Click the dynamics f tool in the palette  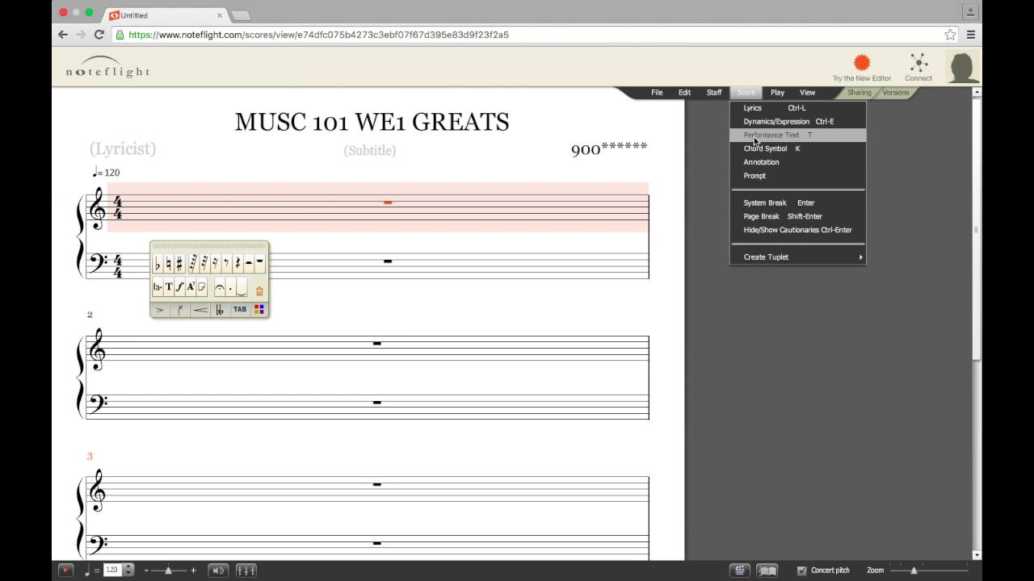[179, 287]
